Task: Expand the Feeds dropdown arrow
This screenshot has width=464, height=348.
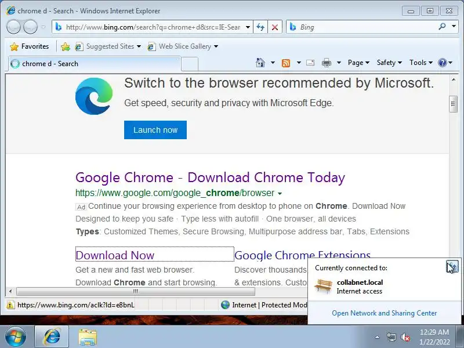Action: 299,63
